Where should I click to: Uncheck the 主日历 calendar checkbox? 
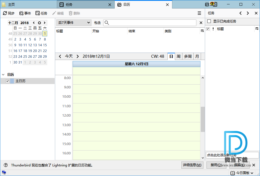click(8, 81)
